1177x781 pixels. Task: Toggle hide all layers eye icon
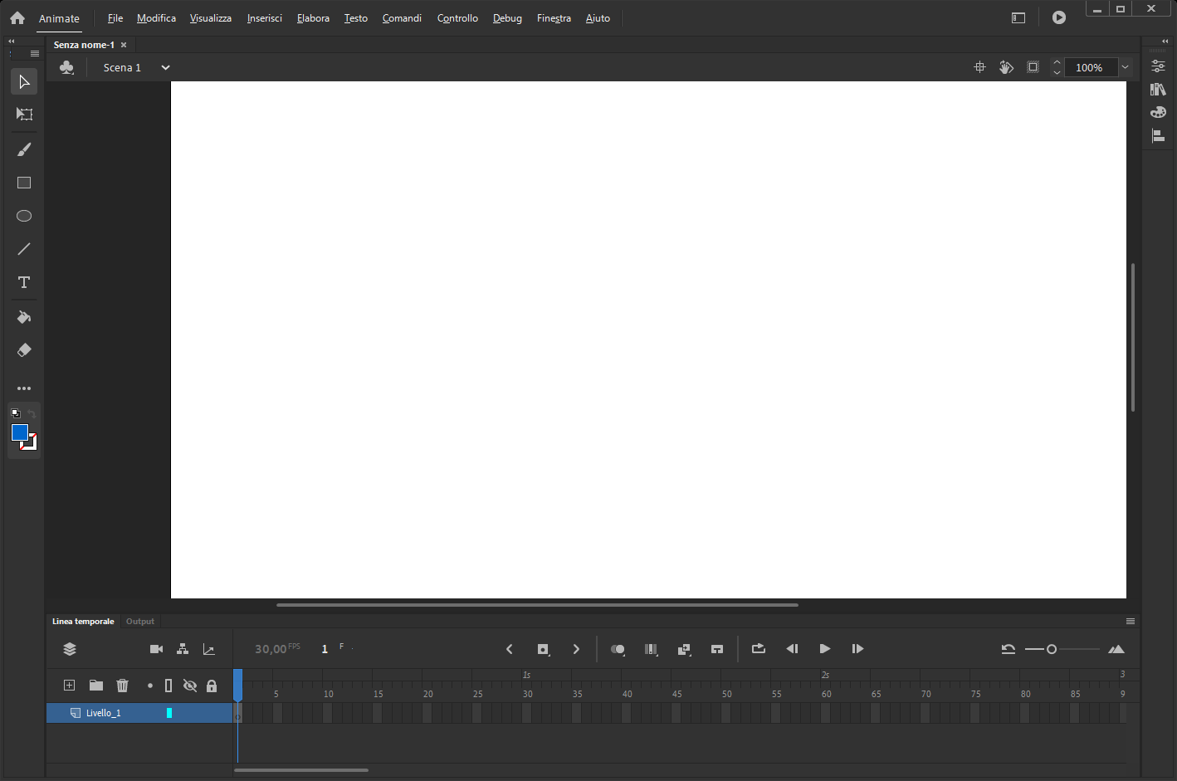click(x=190, y=686)
